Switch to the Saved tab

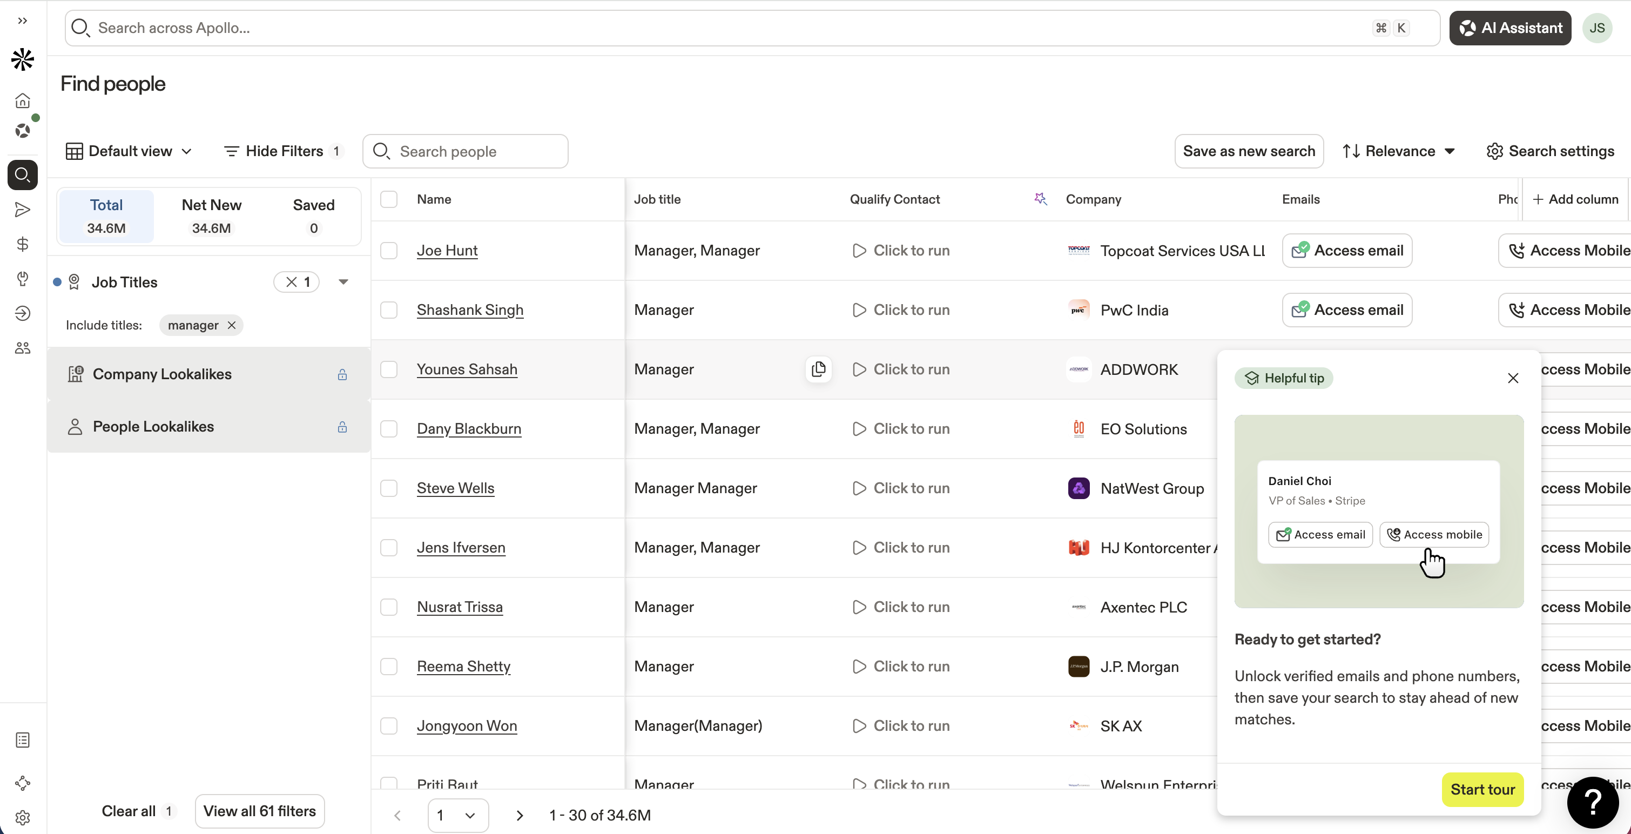point(313,216)
